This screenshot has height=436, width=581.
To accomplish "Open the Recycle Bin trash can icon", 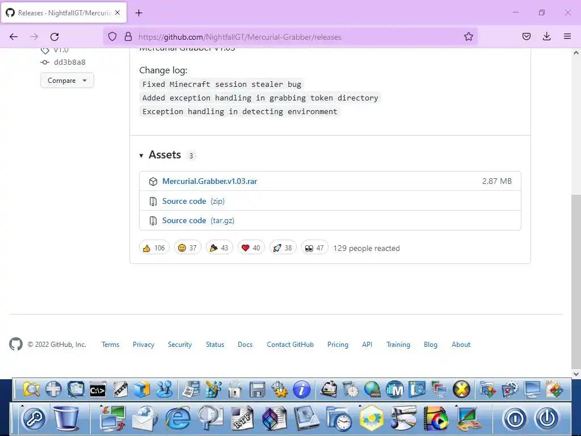I will coord(66,418).
